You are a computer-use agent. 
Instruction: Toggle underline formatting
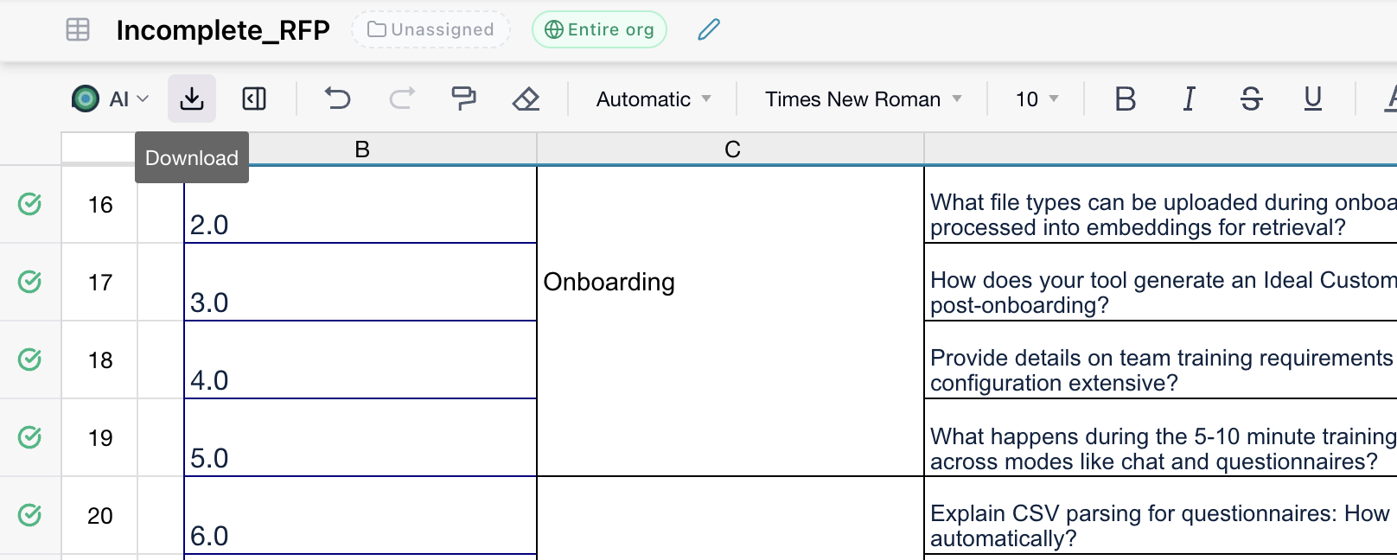click(1312, 99)
